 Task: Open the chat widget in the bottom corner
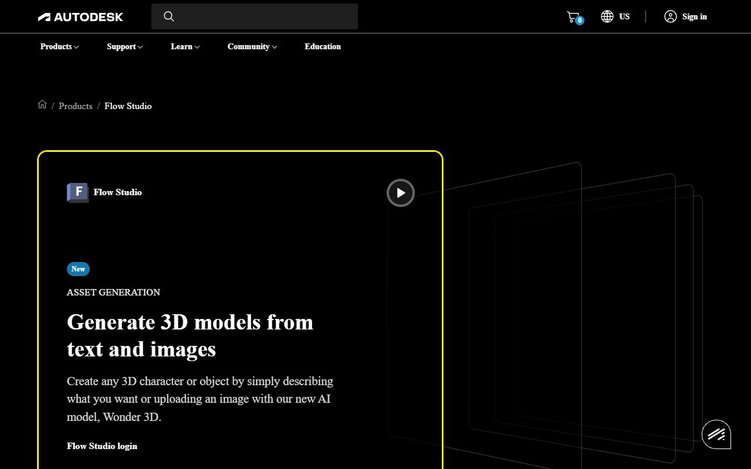tap(716, 434)
